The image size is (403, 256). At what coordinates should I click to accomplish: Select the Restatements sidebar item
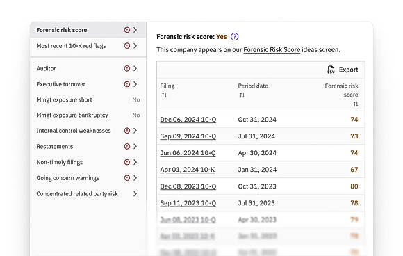pos(88,146)
